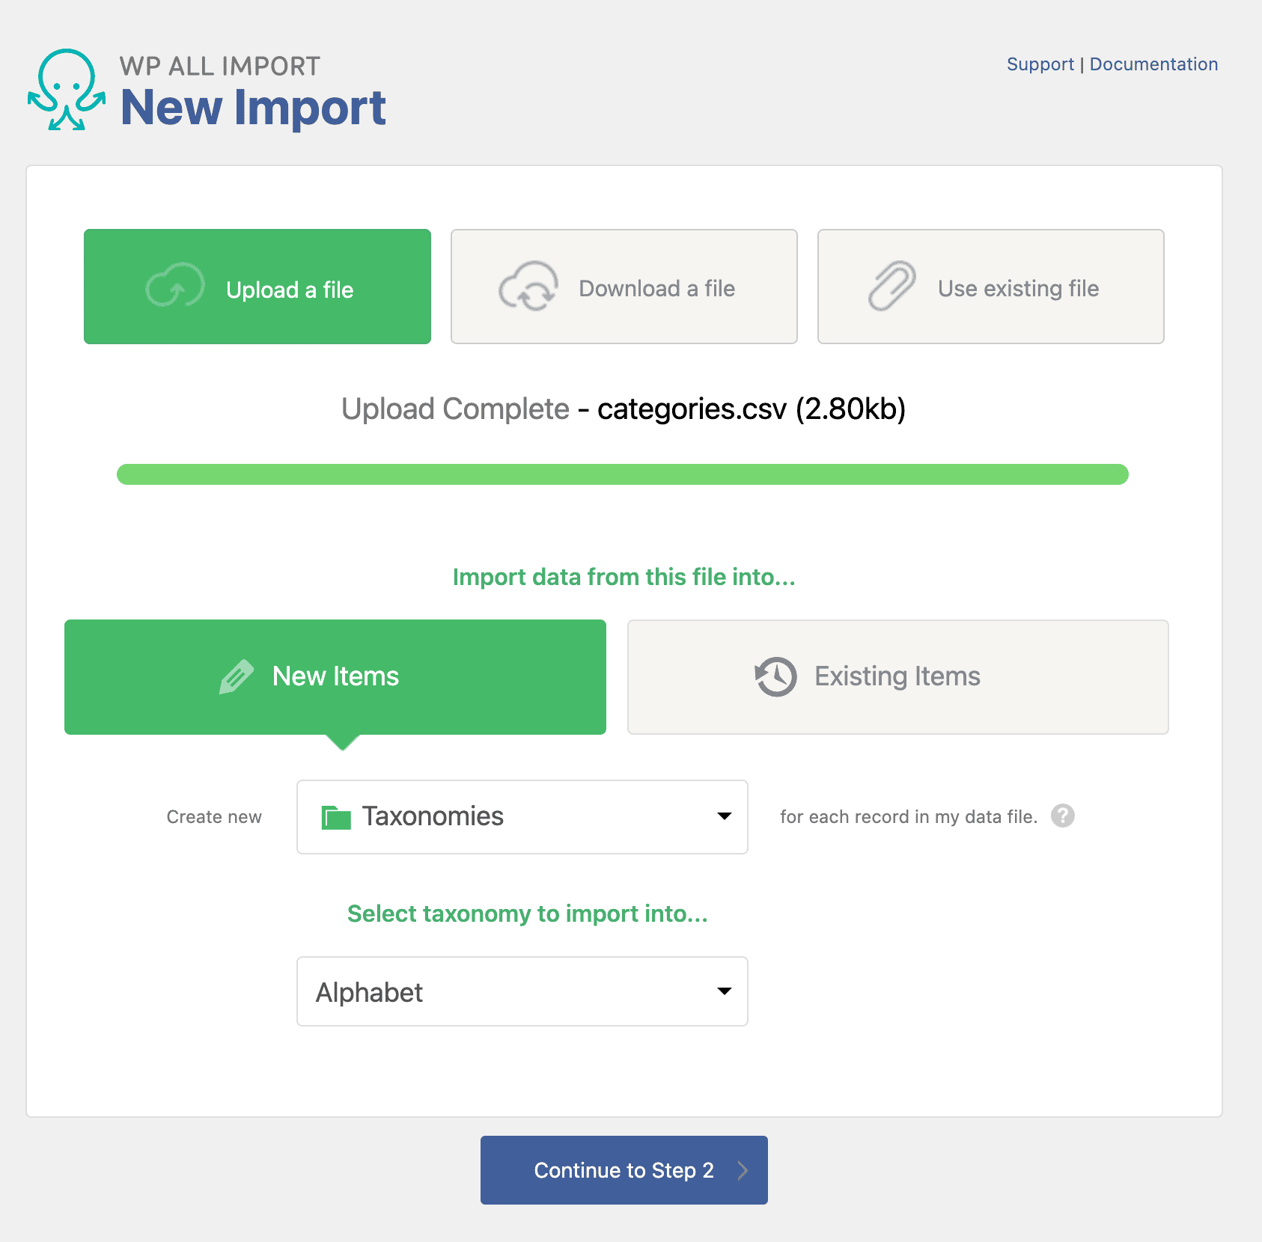The width and height of the screenshot is (1262, 1242).
Task: Select the New Items import option
Action: point(335,676)
